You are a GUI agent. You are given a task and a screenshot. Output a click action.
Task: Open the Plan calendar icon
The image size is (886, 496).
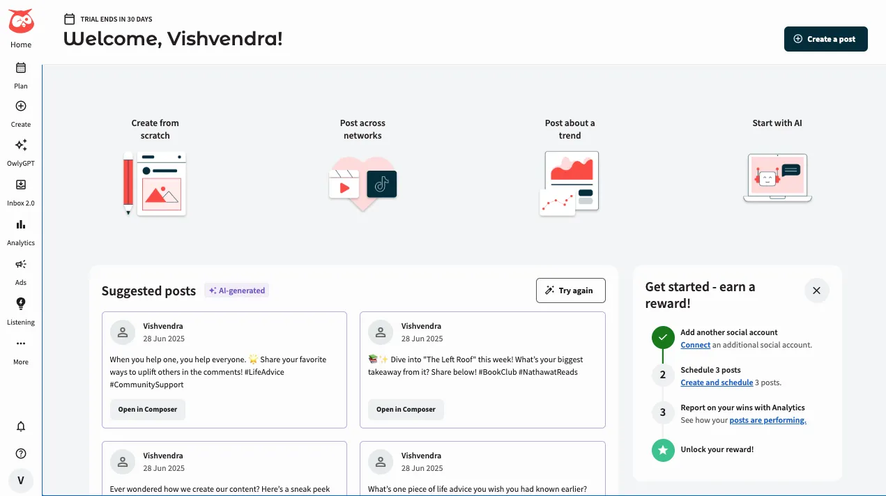click(x=21, y=68)
